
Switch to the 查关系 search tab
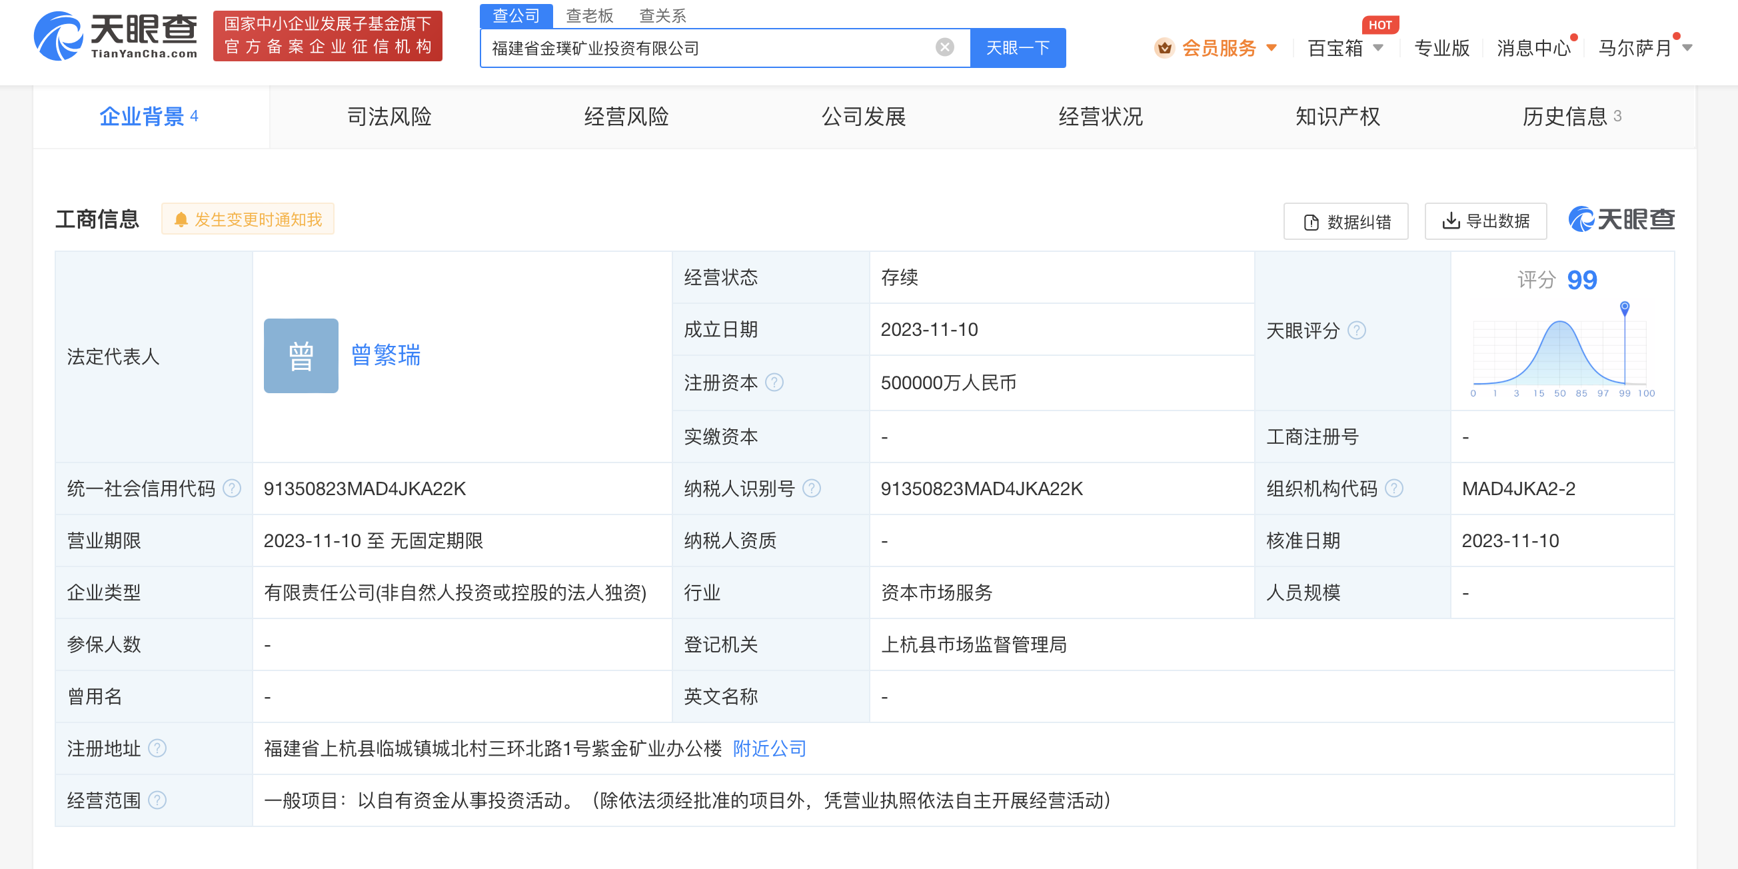point(662,15)
